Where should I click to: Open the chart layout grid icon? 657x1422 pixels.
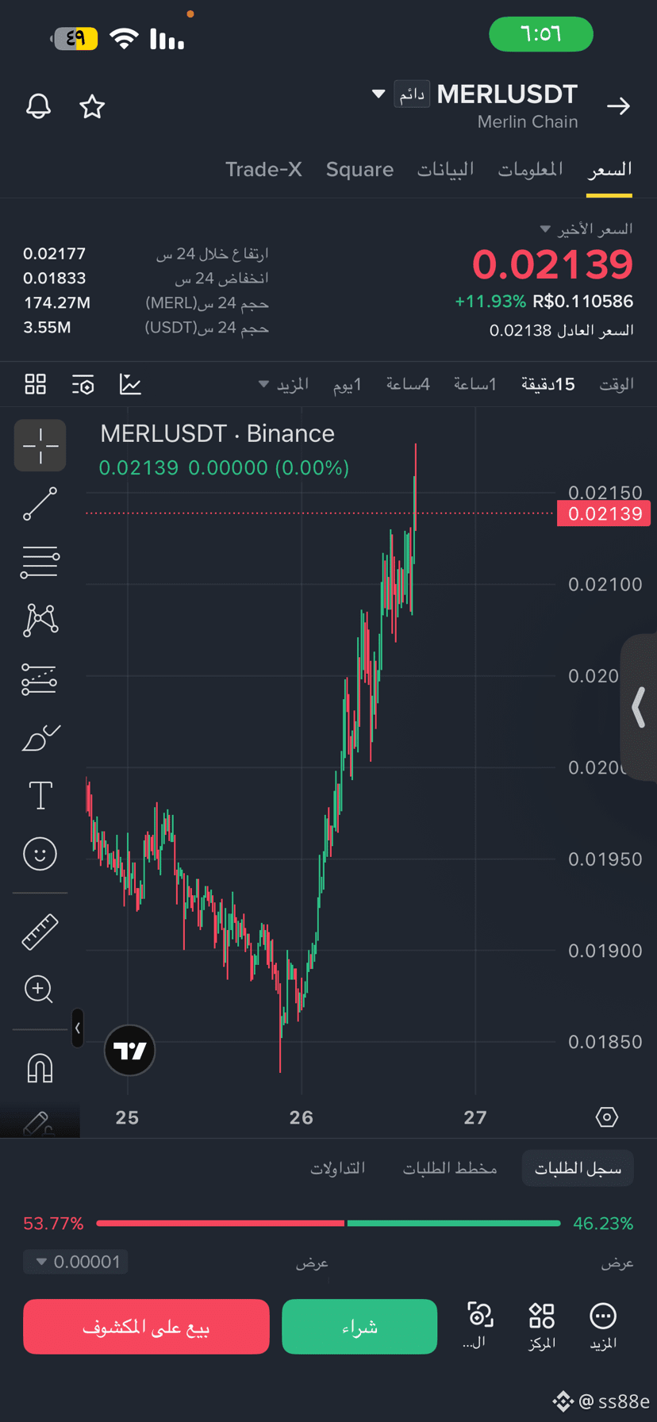[36, 385]
